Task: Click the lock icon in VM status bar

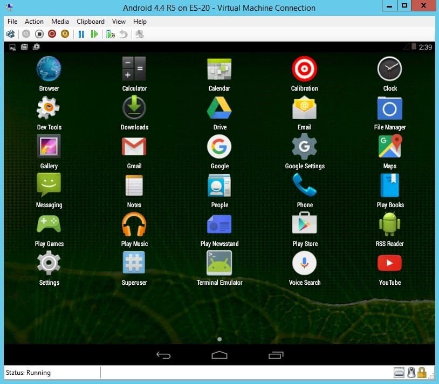Action: [422, 373]
